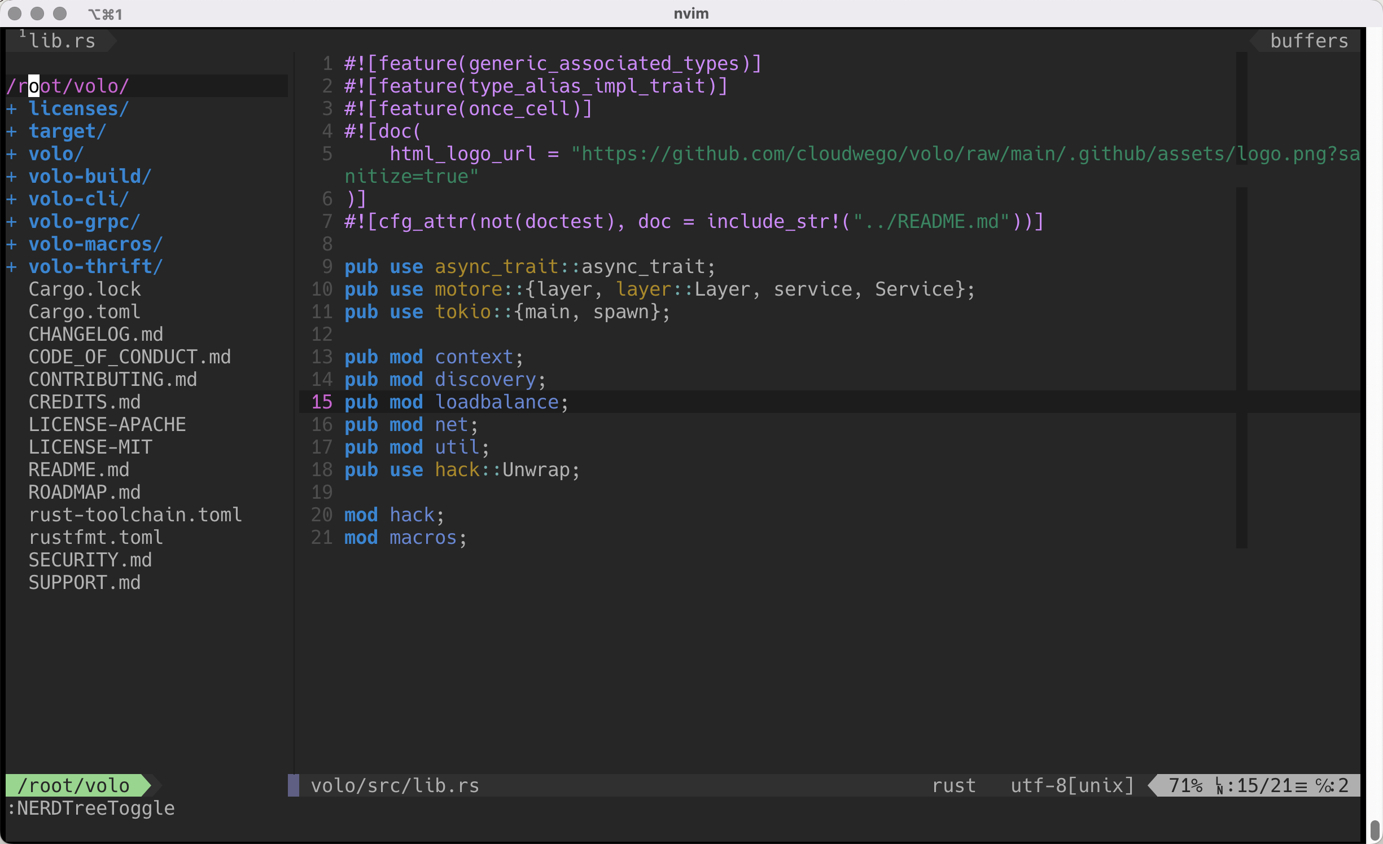1383x844 pixels.
Task: Open CREDITS.md in the file tree
Action: 85,402
